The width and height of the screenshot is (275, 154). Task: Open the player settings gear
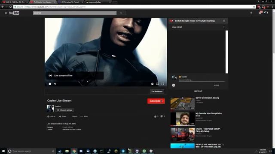pyautogui.click(x=152, y=84)
